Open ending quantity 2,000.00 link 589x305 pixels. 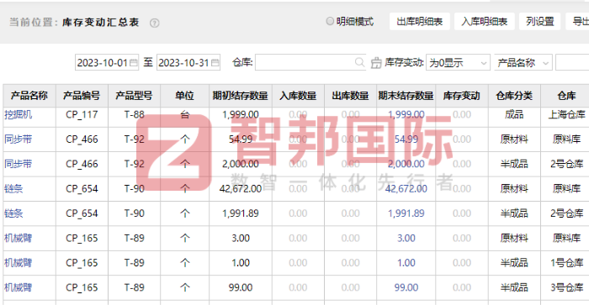406,164
